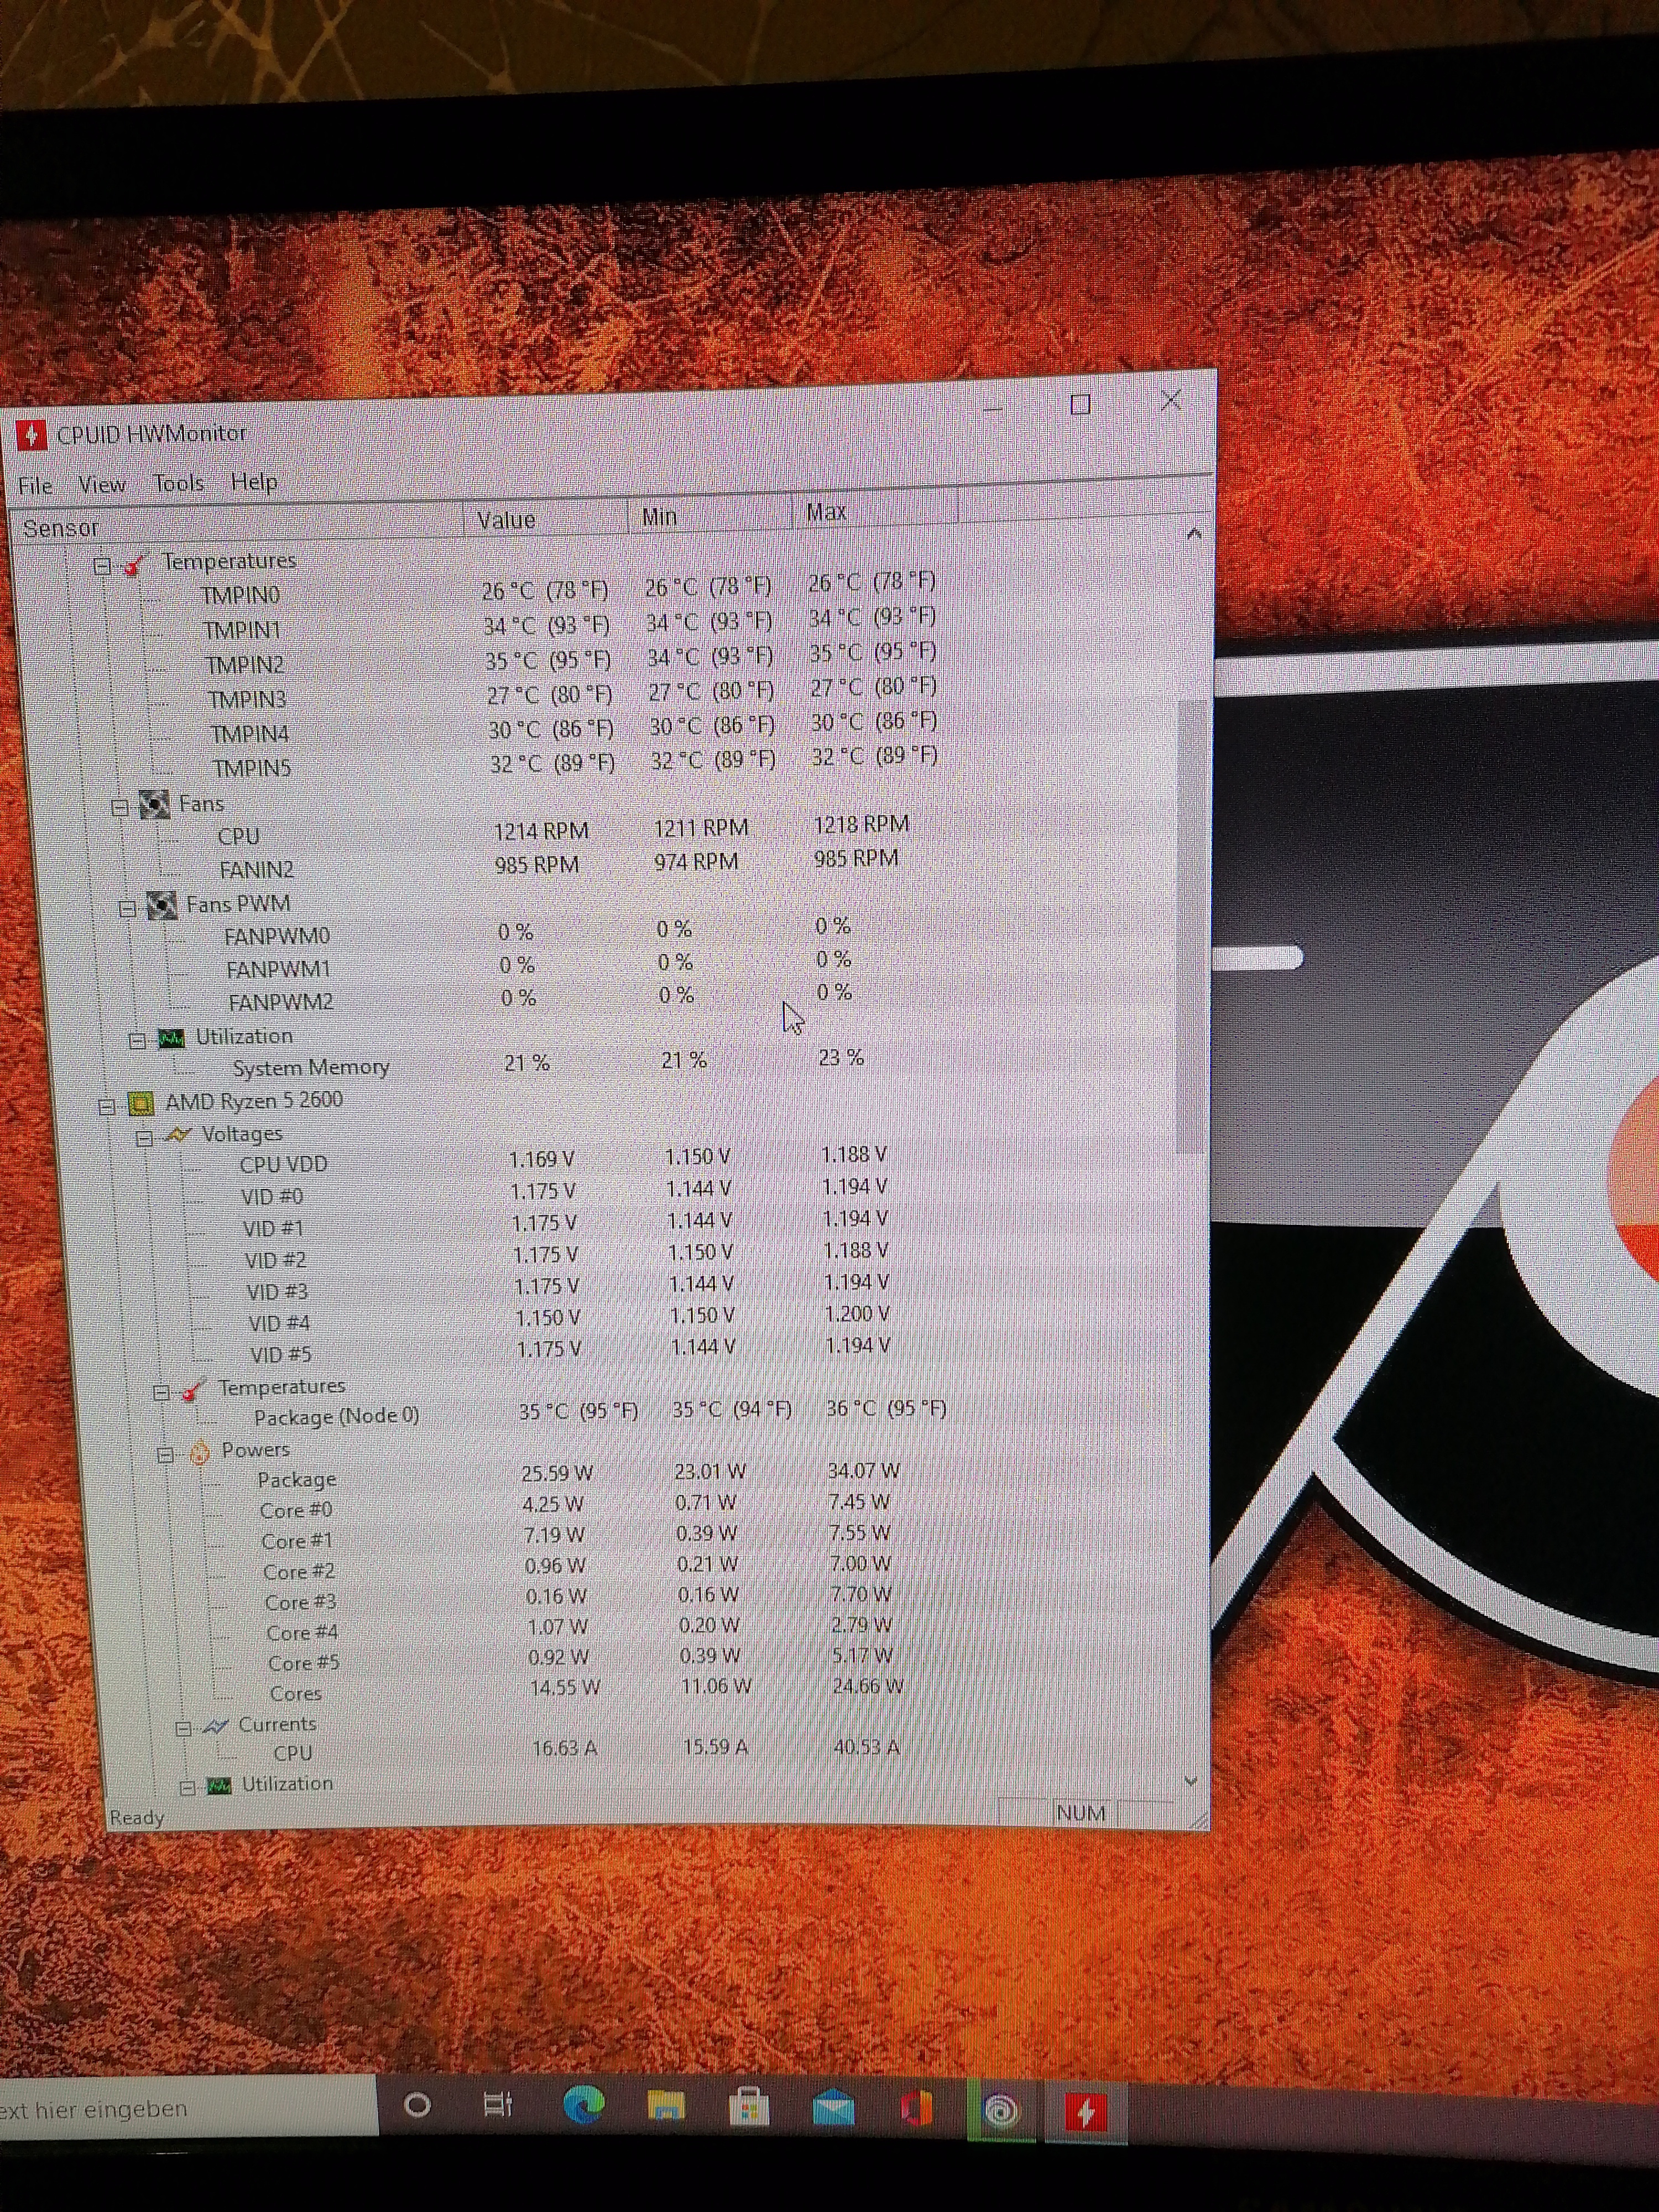Image resolution: width=1659 pixels, height=2212 pixels.
Task: Open the View menu
Action: tap(101, 485)
